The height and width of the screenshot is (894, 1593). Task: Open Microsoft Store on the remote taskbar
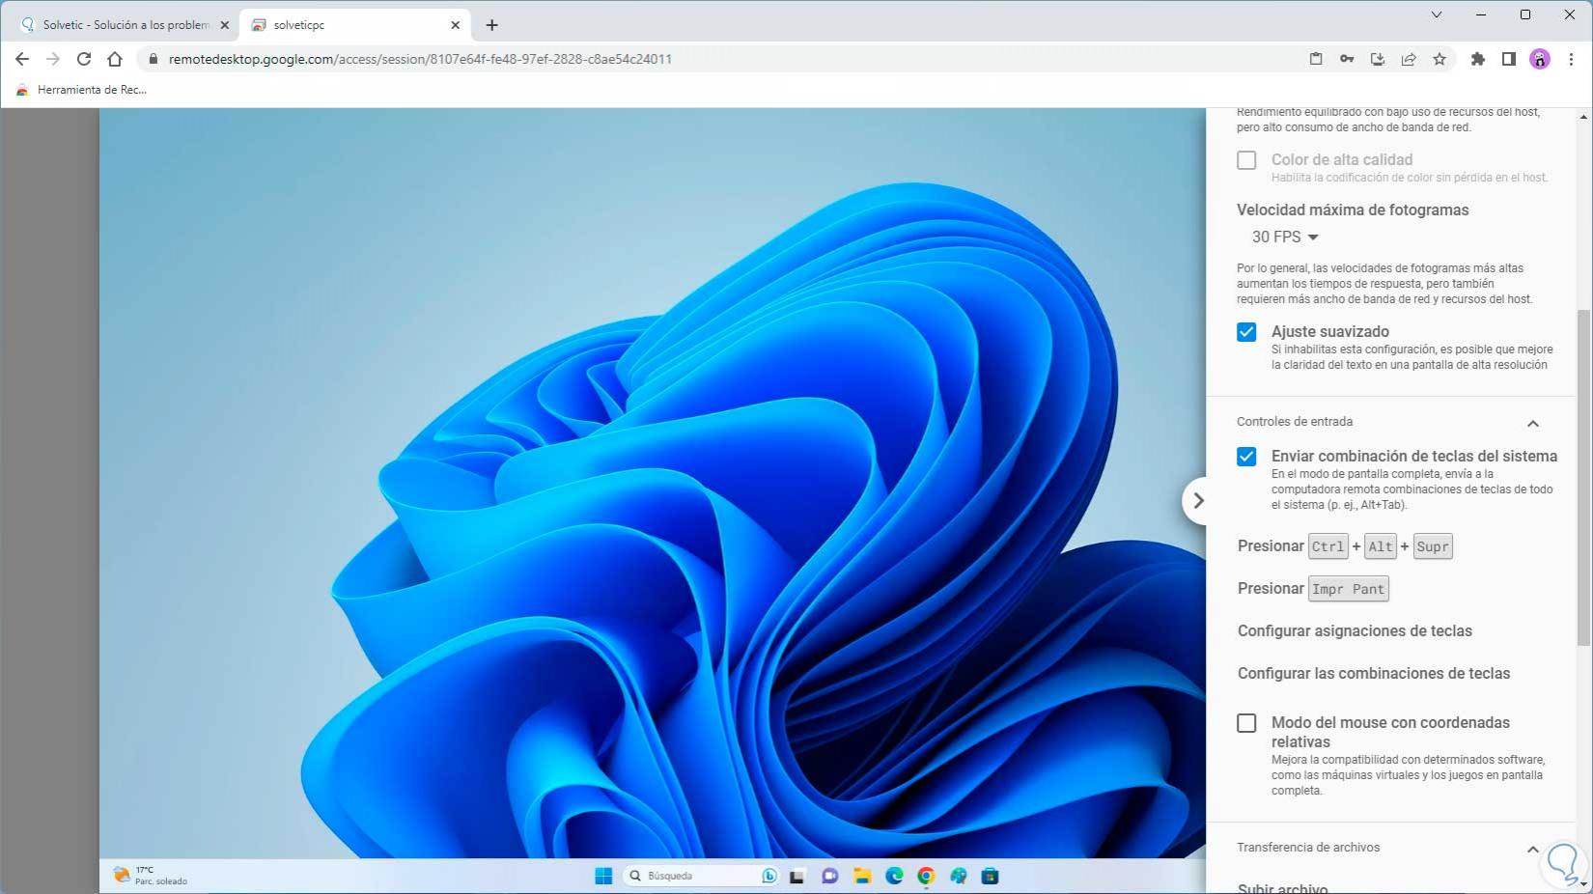(990, 876)
